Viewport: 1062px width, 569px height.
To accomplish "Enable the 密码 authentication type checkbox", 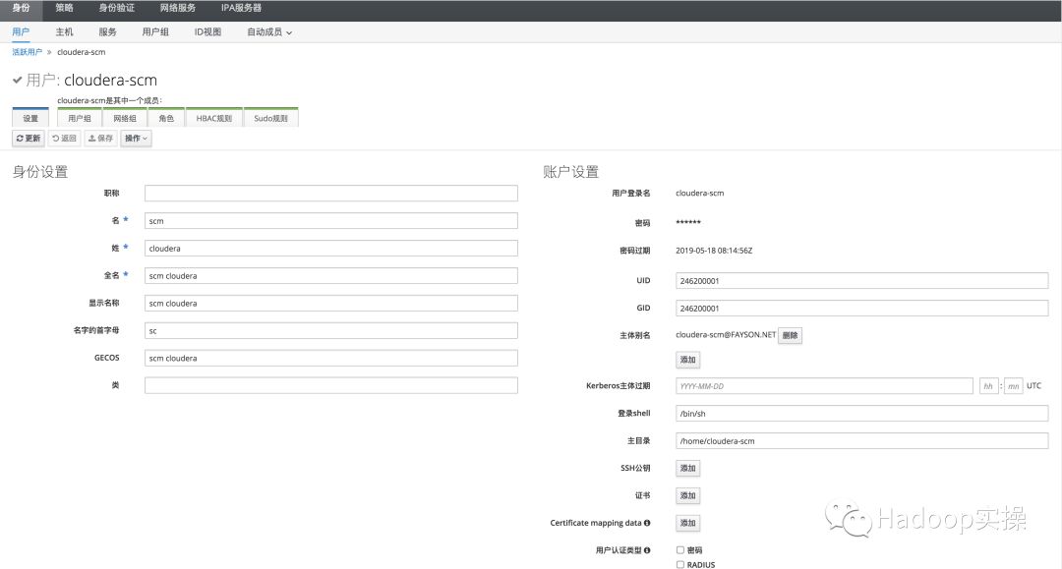I will tap(680, 550).
